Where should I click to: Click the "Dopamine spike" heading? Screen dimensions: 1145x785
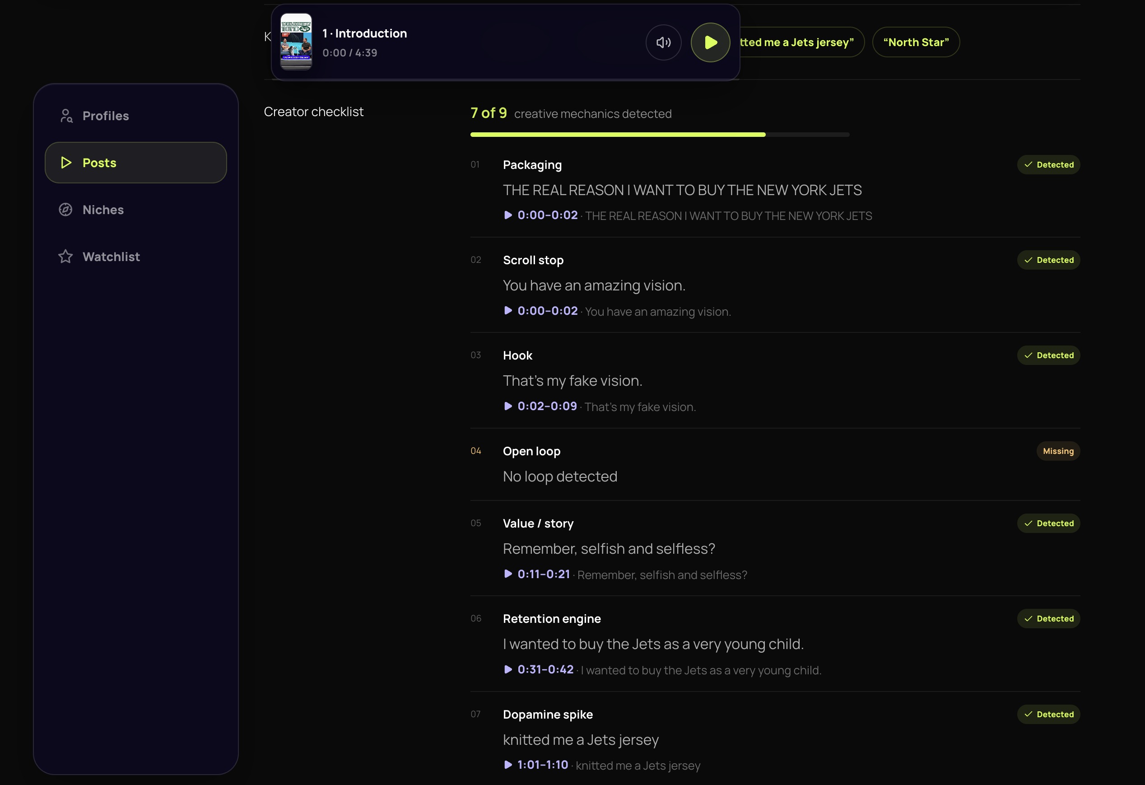[548, 715]
